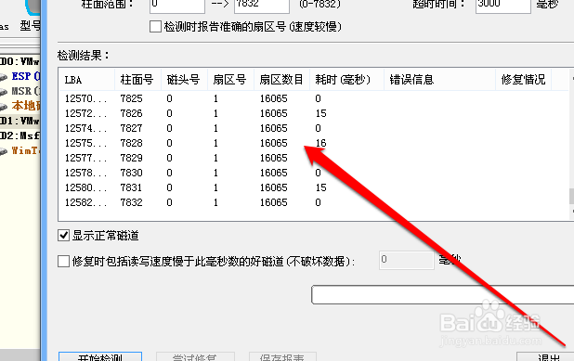The height and width of the screenshot is (361, 574).
Task: Click the results list vertical scrollbar thumb
Action: [x=571, y=196]
